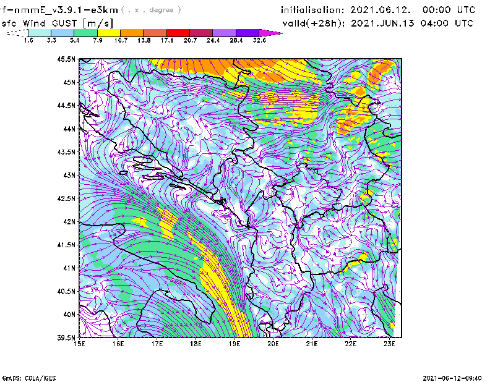Screen dimensions: 495x382
Task: Click the '39.5N' latitude label
Action: (66, 337)
